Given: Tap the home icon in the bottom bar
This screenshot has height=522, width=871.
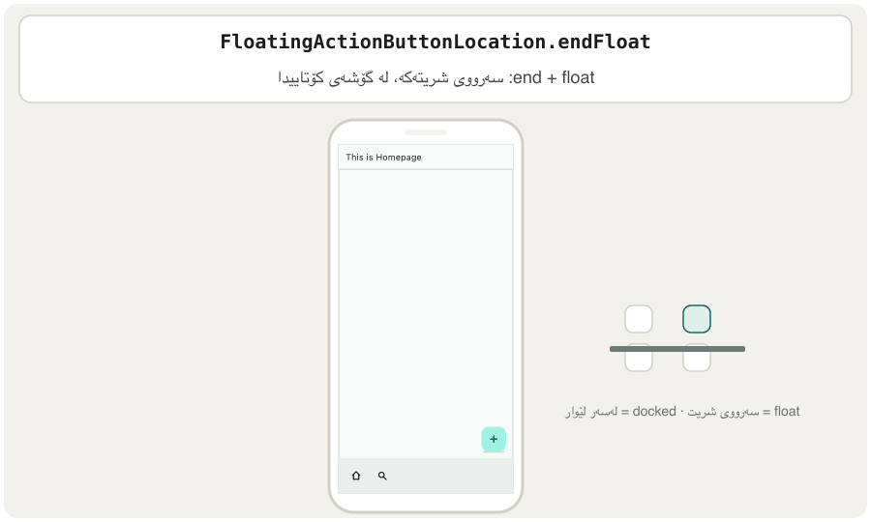Looking at the screenshot, I should pos(356,476).
